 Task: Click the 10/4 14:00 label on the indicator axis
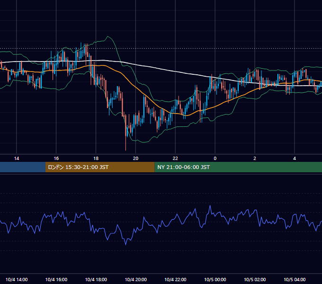point(17,279)
